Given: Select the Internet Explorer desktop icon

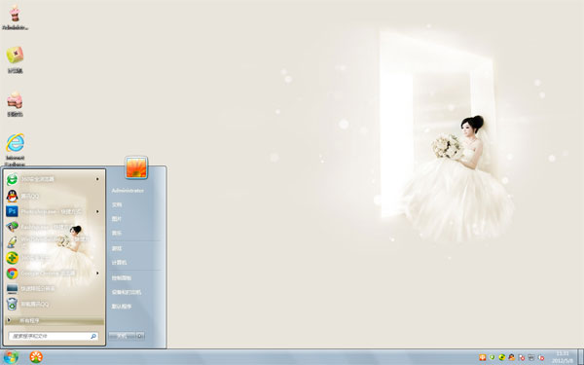Looking at the screenshot, I should [x=16, y=149].
